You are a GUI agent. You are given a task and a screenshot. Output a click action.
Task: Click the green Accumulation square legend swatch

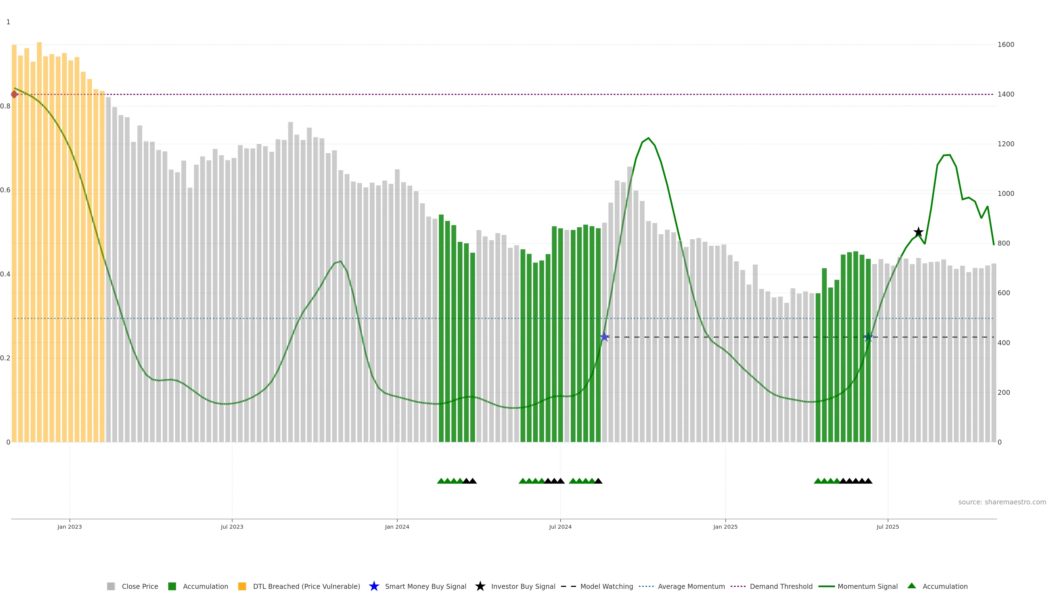(172, 586)
